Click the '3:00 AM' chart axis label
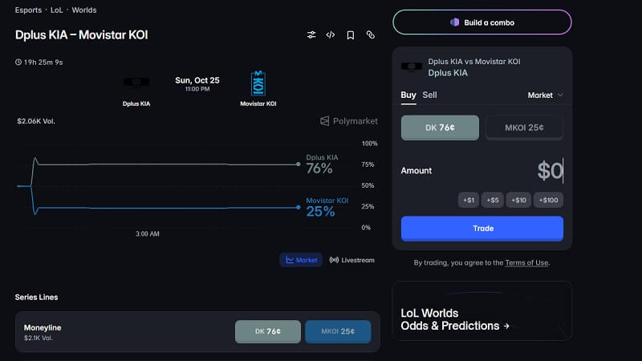 click(x=148, y=233)
